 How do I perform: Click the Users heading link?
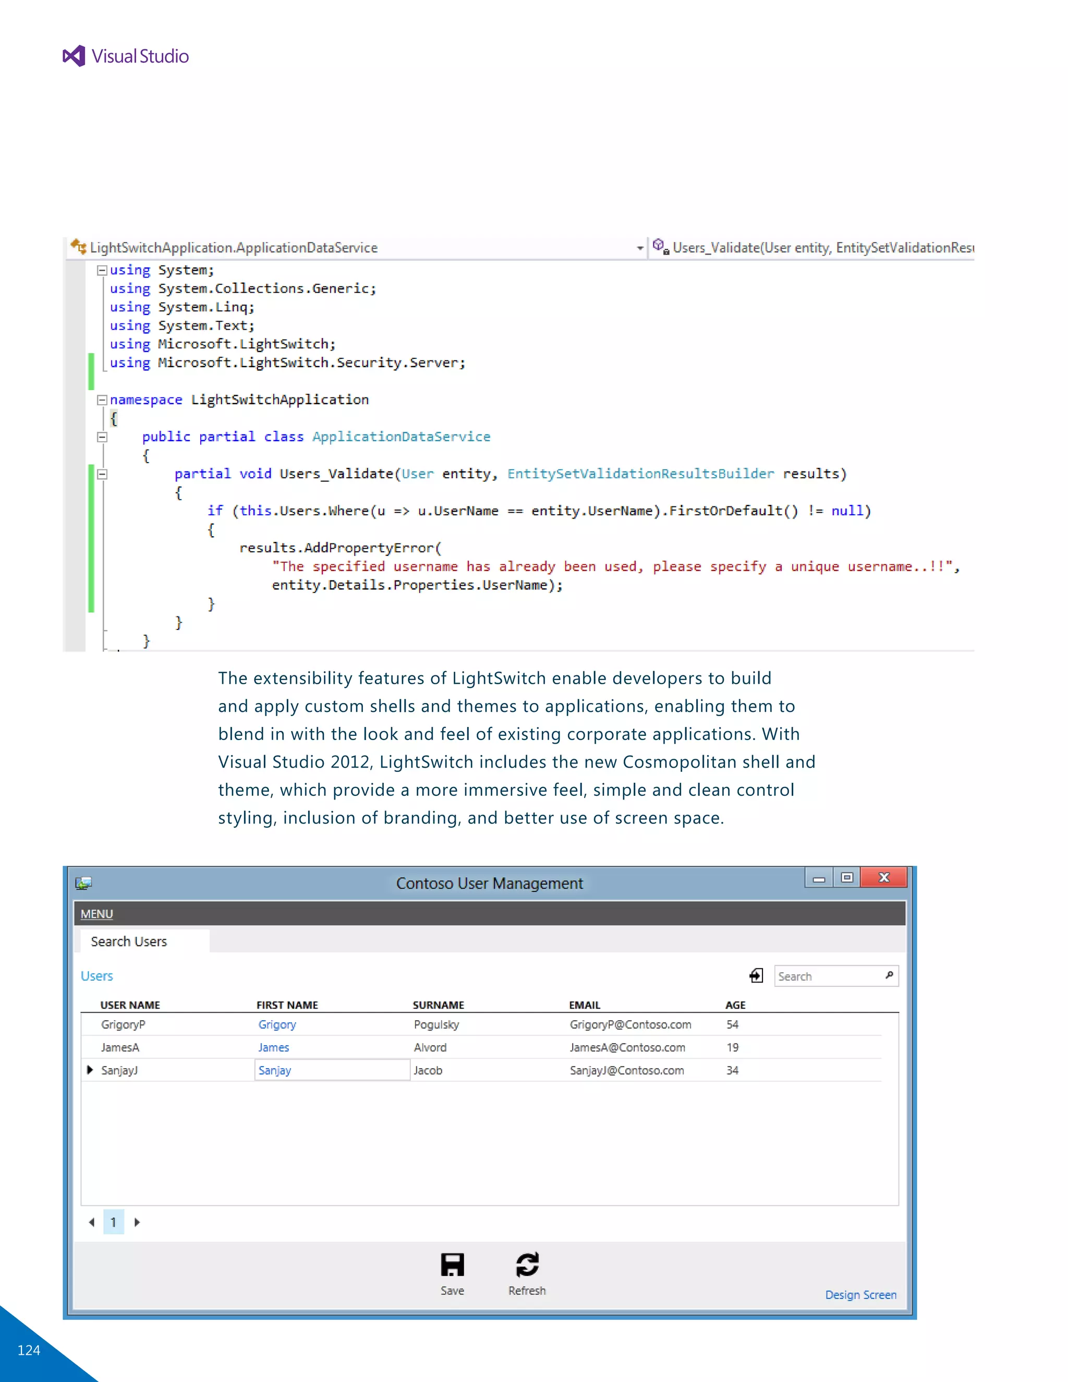(97, 976)
